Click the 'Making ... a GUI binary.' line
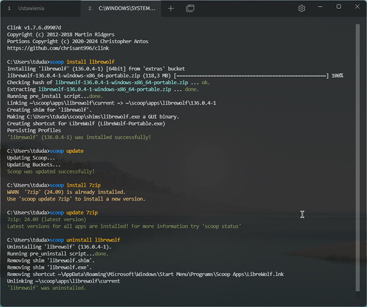The width and height of the screenshot is (367, 307). [93, 117]
